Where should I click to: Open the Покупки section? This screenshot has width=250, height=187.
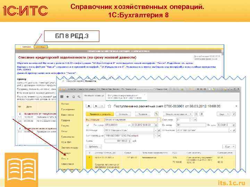pos(65,126)
